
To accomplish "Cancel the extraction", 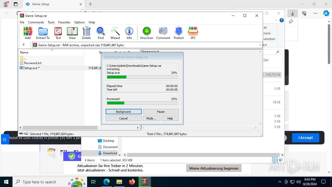I will [123, 118].
